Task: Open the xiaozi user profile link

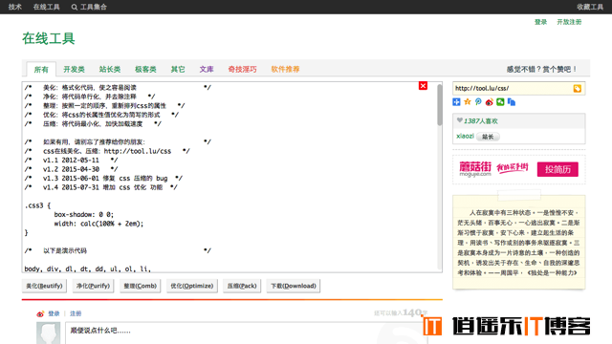Action: tap(465, 136)
